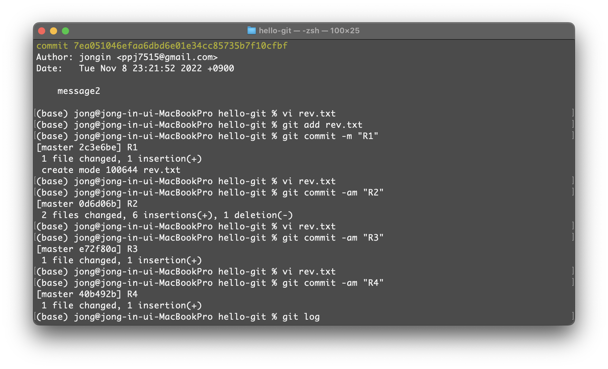
Task: Click the yellow minimize window button
Action: [x=54, y=31]
